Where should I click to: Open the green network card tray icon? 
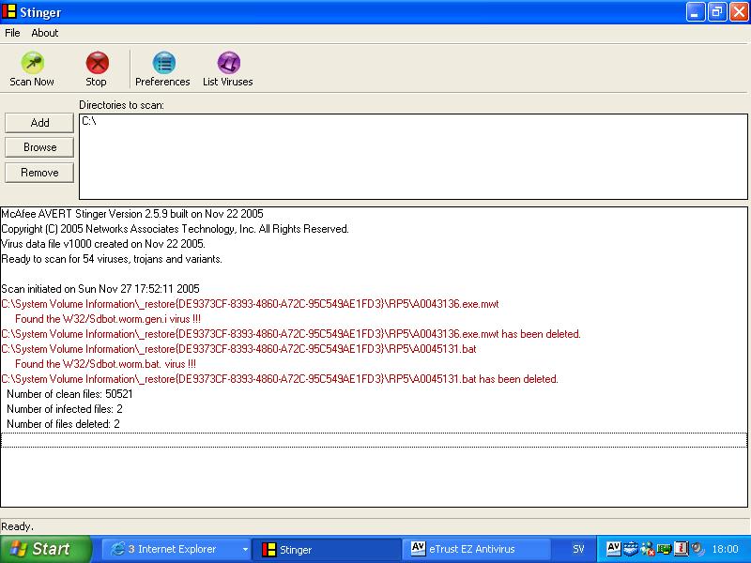664,549
